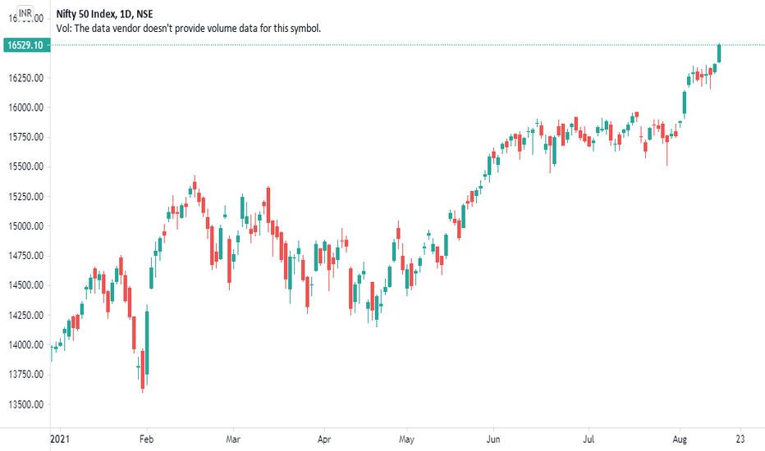Click the 13500.00 price axis label
The image size is (765, 451).
pos(26,404)
